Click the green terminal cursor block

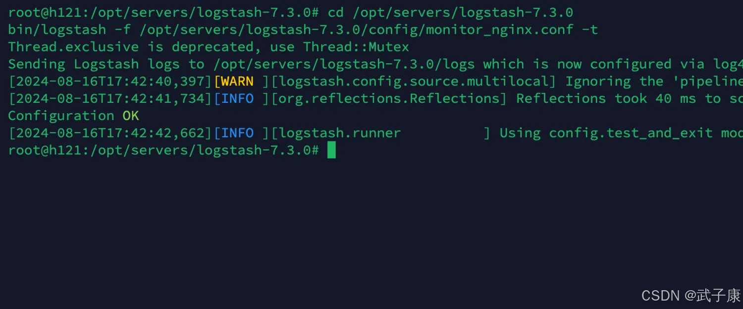point(331,150)
